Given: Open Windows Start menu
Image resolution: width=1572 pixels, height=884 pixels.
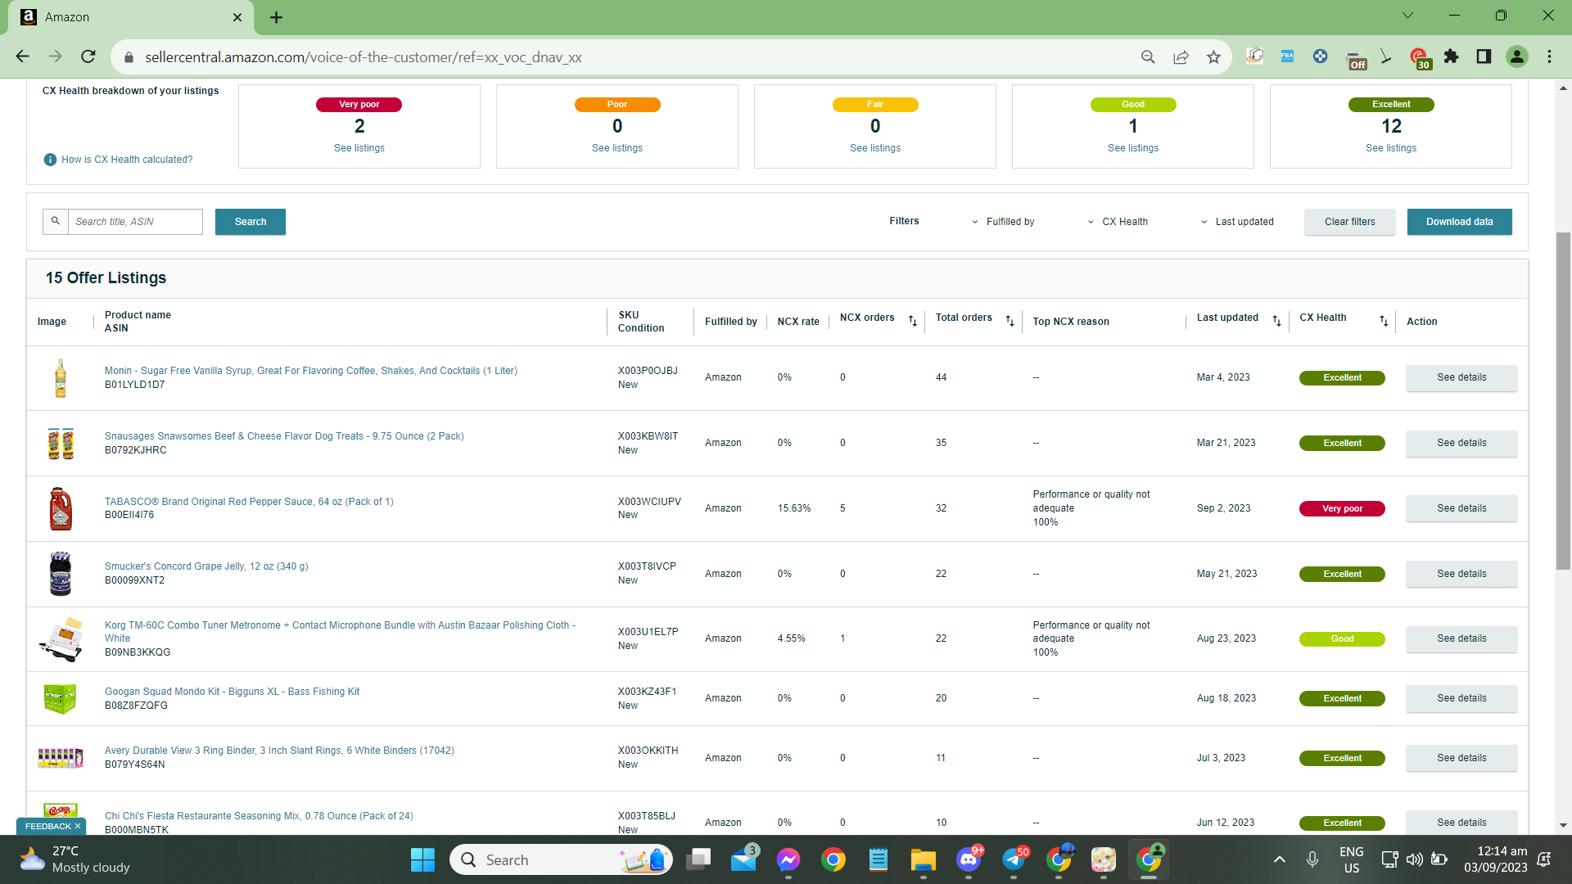Looking at the screenshot, I should click(422, 859).
